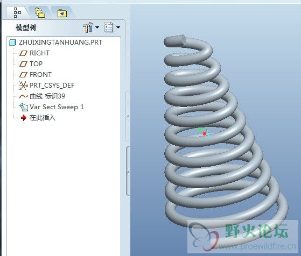Select ZHUIXINGTANHUANG.PRT root part
Viewport: 301px width, 256px height.
pyautogui.click(x=60, y=42)
